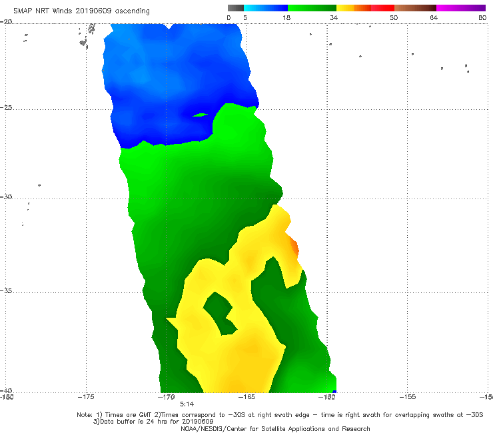
Task: Click the color bar label '64'
Action: (434, 17)
